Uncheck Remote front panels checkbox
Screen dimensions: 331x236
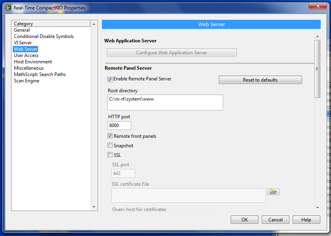110,136
